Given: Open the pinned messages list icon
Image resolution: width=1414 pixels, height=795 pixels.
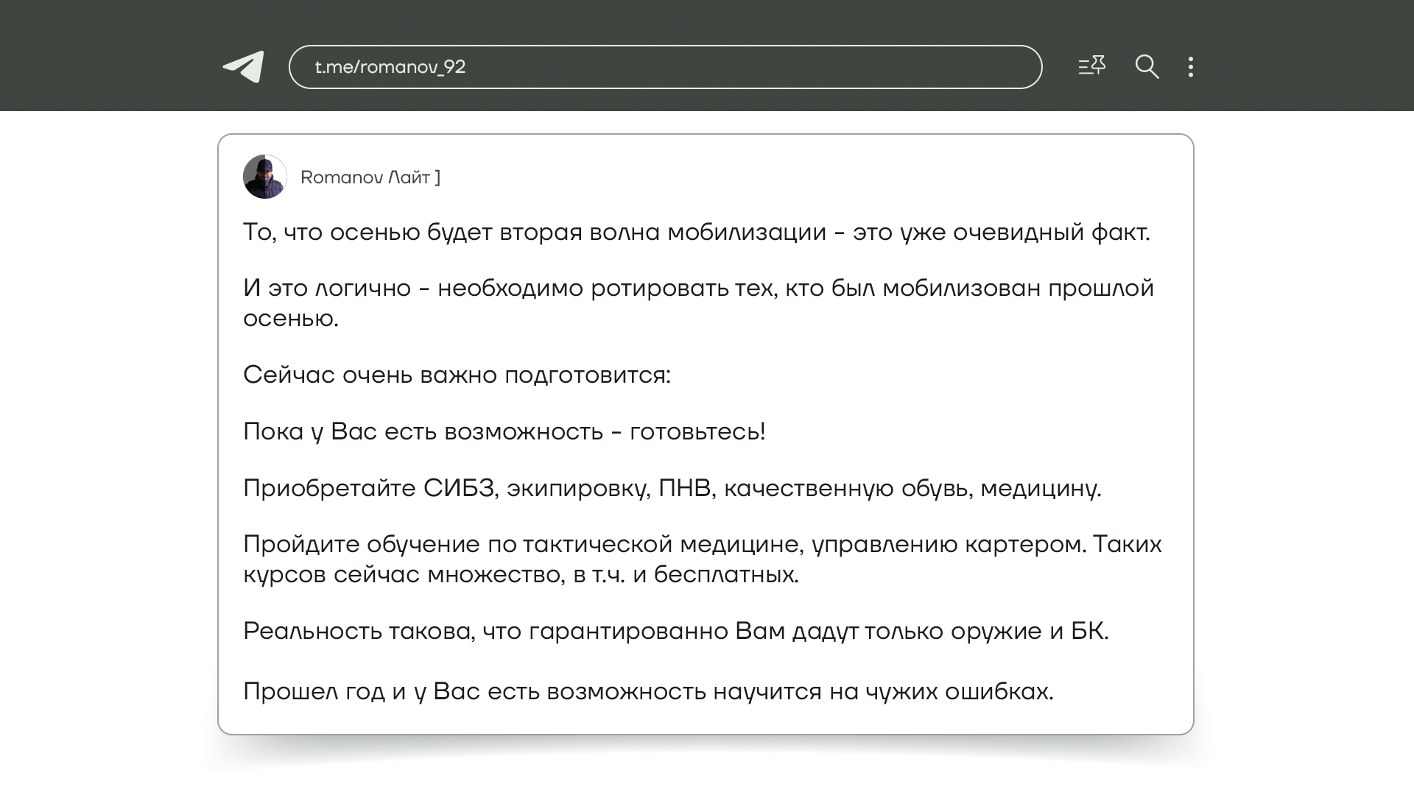Looking at the screenshot, I should 1091,66.
